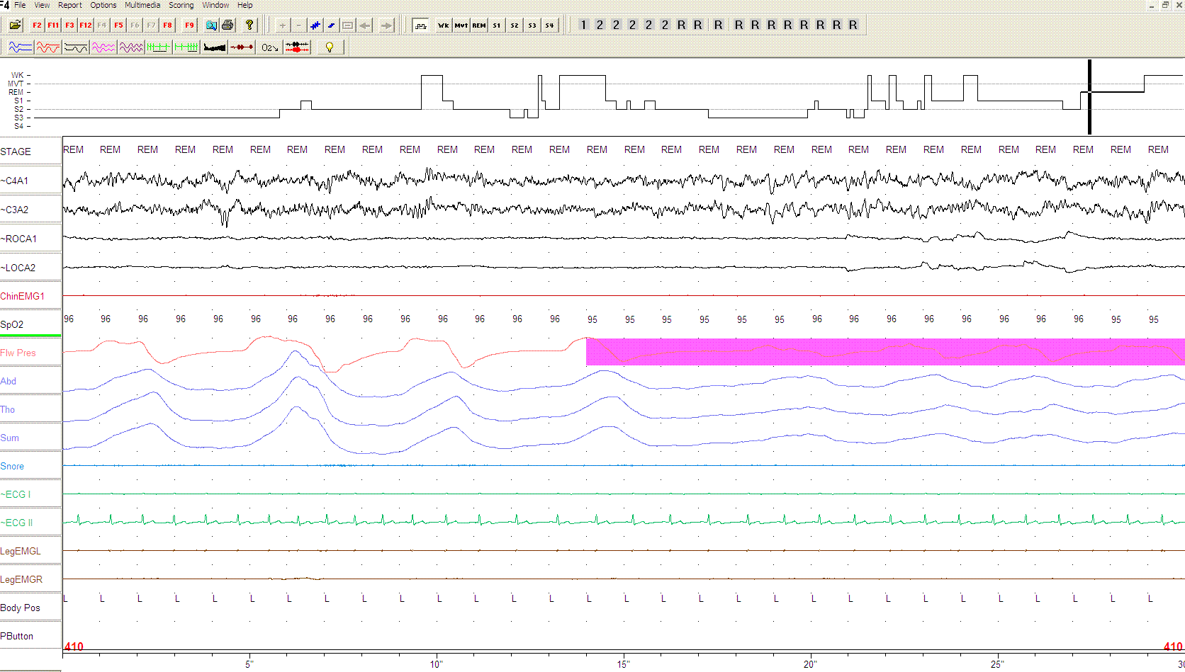
Task: Score epoch as Wk stage
Action: click(x=444, y=25)
